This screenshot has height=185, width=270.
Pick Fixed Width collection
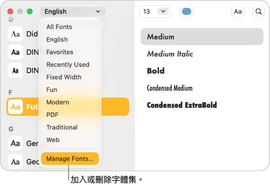(x=64, y=77)
